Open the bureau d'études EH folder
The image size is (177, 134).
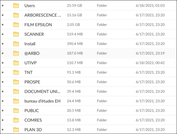(42, 101)
